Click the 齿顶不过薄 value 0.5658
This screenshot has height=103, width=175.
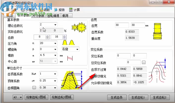click(x=140, y=69)
